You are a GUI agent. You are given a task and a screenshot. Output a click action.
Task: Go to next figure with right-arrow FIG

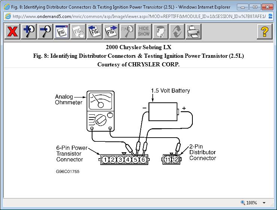(111, 31)
